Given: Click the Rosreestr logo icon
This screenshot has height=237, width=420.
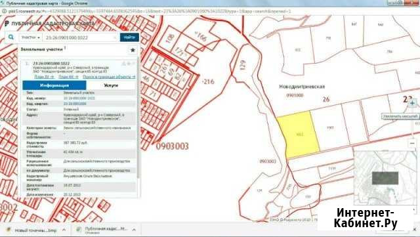Looking at the screenshot, I should tap(7, 24).
